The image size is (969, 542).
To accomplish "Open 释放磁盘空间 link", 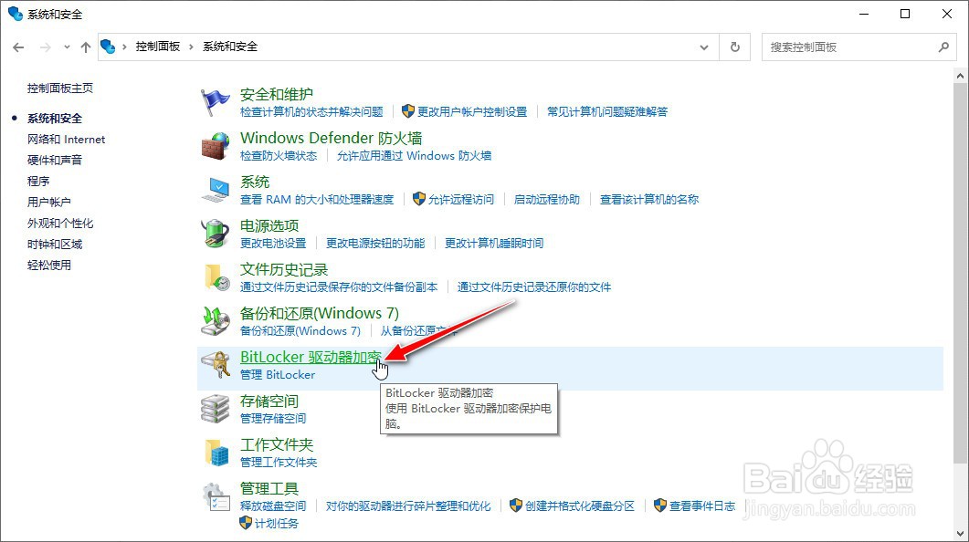I will [x=272, y=506].
